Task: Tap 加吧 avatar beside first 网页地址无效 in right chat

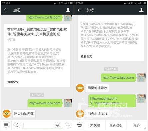Action: point(80,88)
